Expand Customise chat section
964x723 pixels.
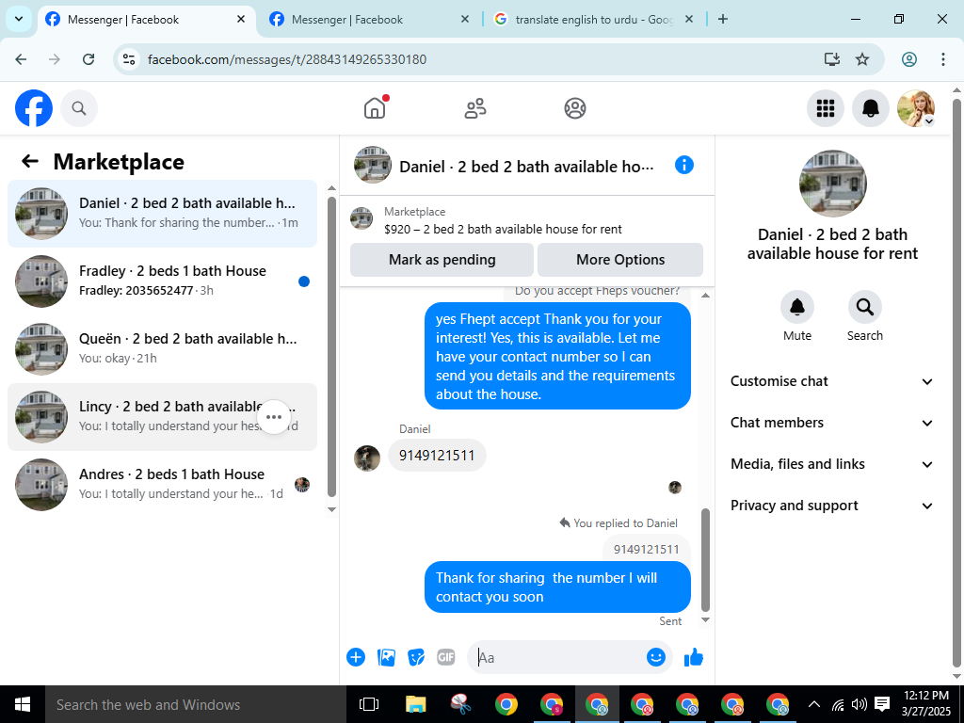[x=832, y=381]
